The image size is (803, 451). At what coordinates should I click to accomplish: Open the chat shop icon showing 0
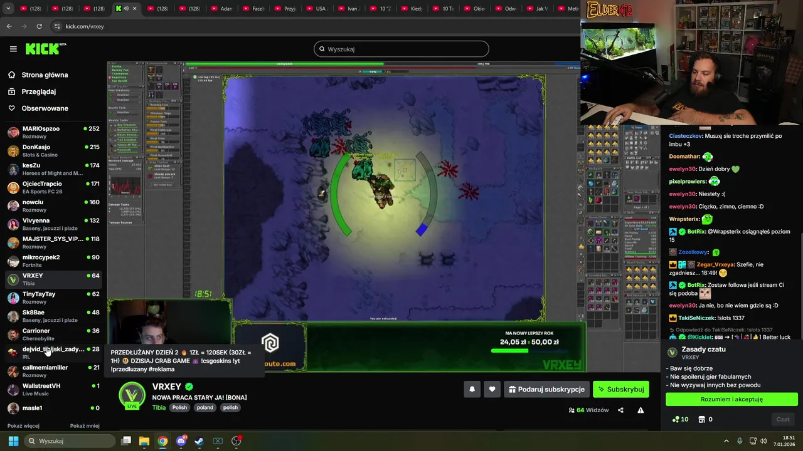coord(705,420)
